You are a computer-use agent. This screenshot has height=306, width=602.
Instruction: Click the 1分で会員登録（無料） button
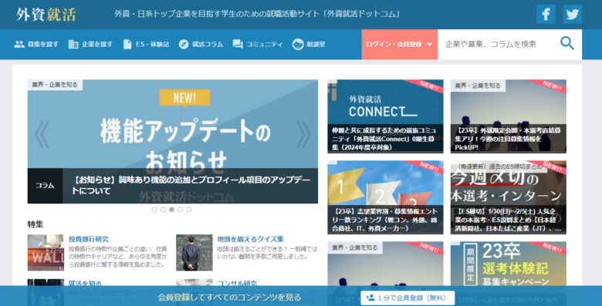[x=408, y=298]
